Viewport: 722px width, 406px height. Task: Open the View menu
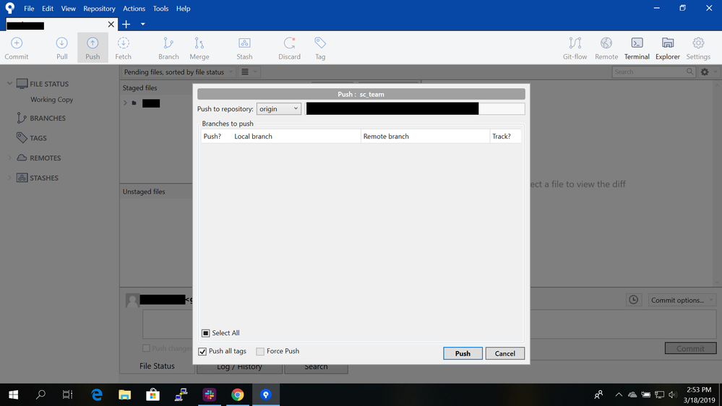(x=68, y=8)
